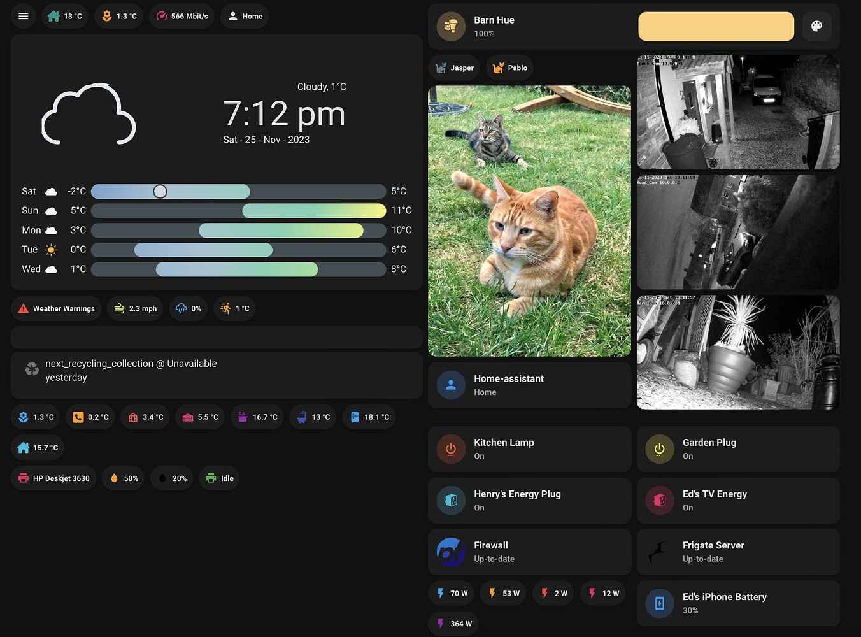Screen dimensions: 861x637
Task: Toggle the Garden Plug power icon
Action: tap(660, 449)
